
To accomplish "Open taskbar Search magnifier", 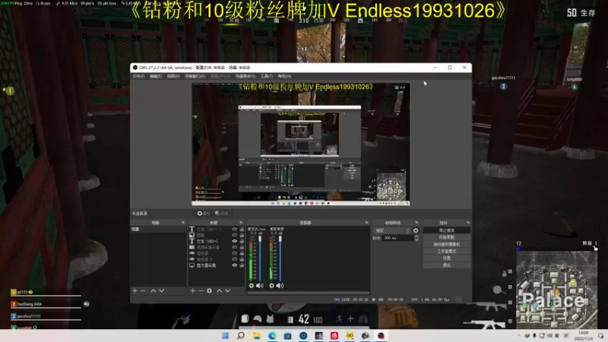I will tap(241, 335).
